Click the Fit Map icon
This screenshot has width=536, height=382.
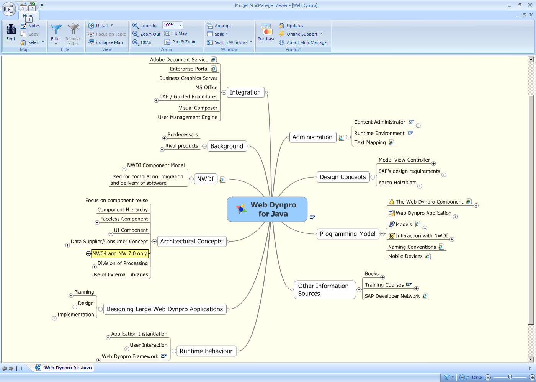point(168,33)
